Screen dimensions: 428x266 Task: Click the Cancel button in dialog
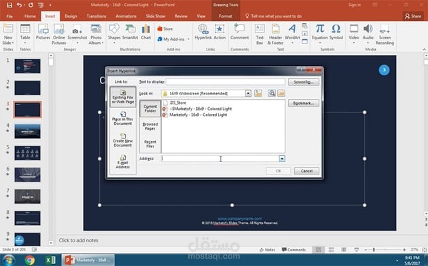(306, 171)
